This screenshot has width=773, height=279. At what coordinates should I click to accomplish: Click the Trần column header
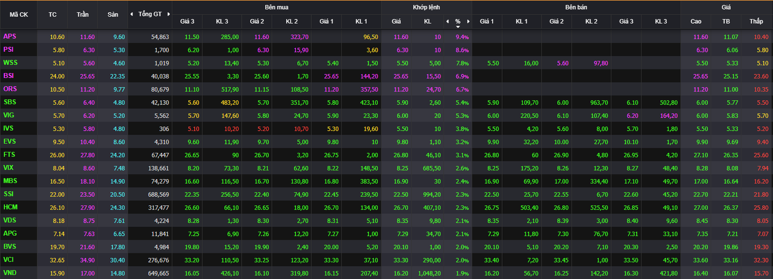82,14
